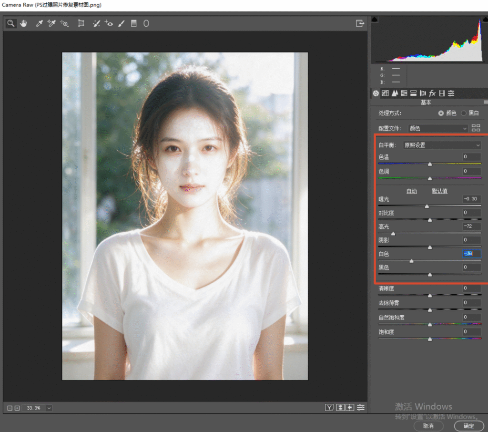Click the 色温 temperature value field
This screenshot has height=432, width=488.
point(471,157)
